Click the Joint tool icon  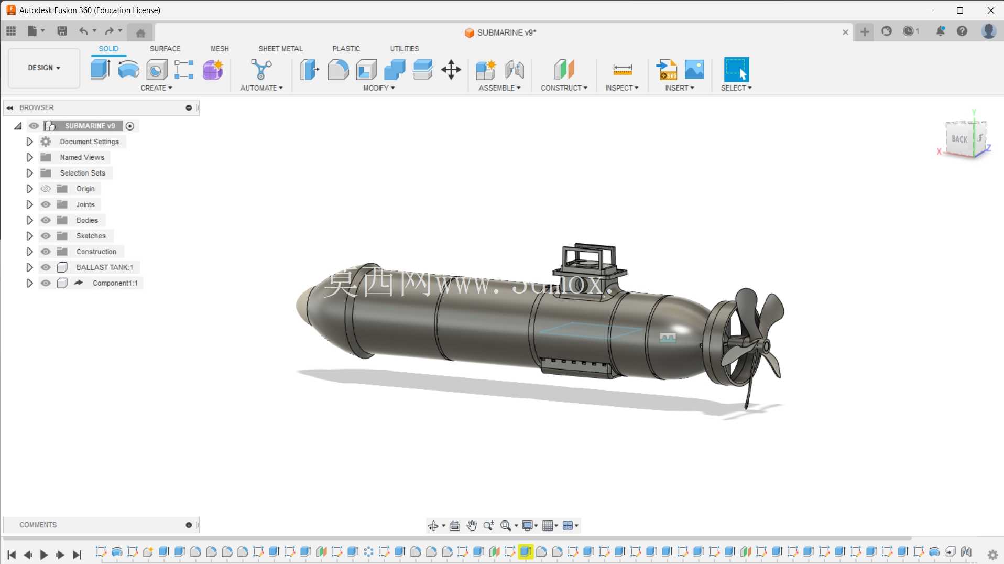(x=515, y=69)
